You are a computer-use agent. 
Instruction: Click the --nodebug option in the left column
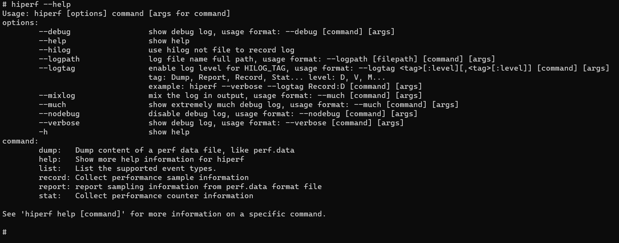point(59,114)
